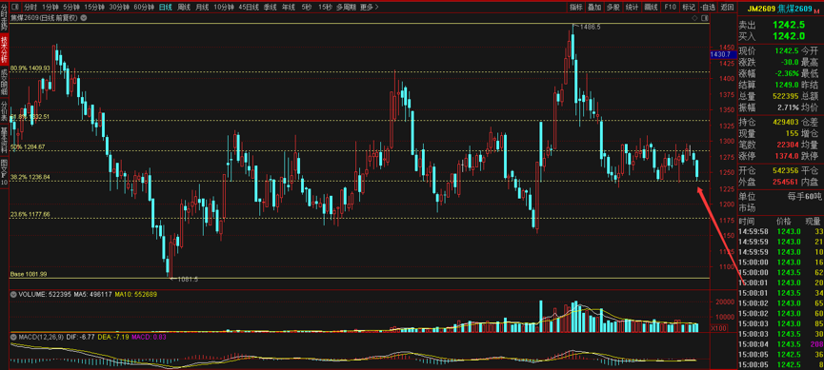Click the 1486.5 high price marker

[590, 26]
